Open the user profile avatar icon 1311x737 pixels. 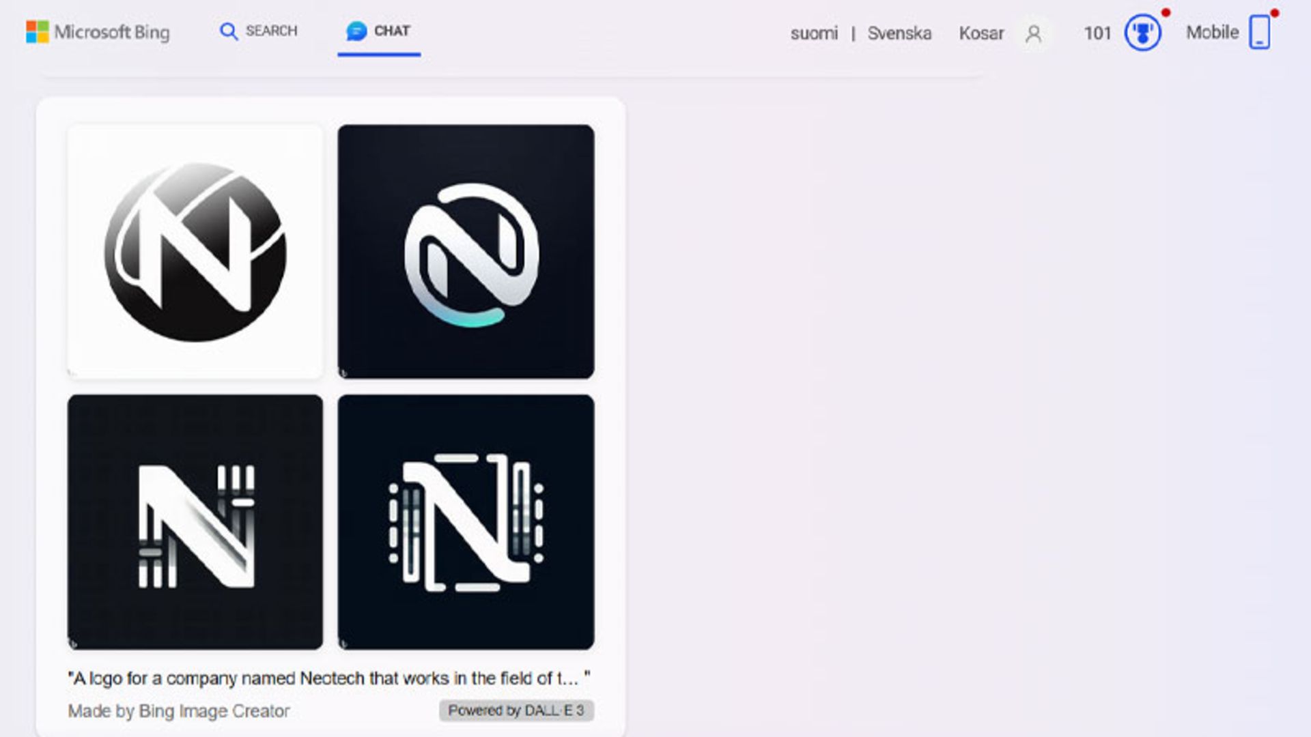[x=1034, y=33]
